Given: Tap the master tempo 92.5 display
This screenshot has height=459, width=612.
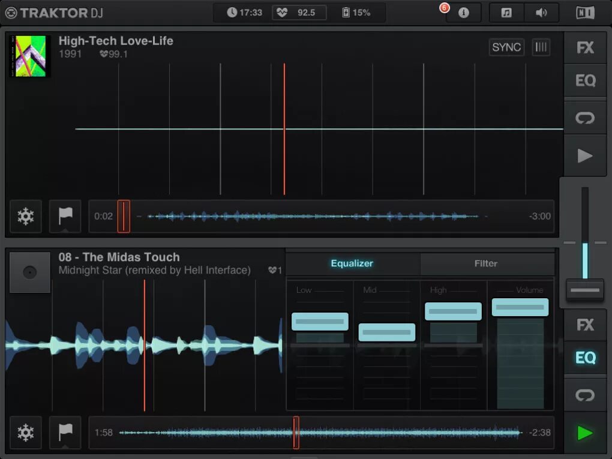Looking at the screenshot, I should tap(299, 13).
